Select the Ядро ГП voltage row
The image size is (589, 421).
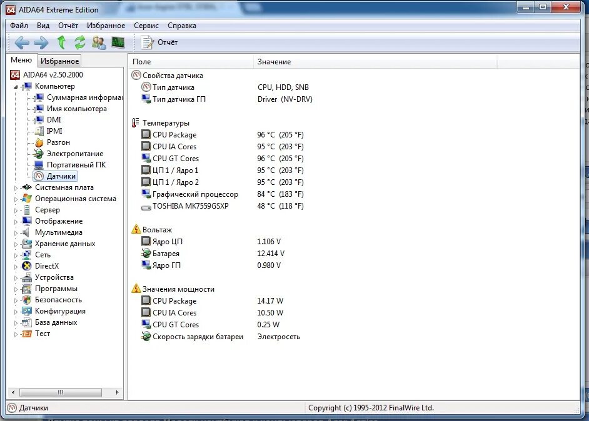[x=211, y=265]
